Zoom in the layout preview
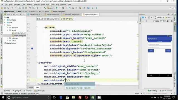 (x=161, y=21)
